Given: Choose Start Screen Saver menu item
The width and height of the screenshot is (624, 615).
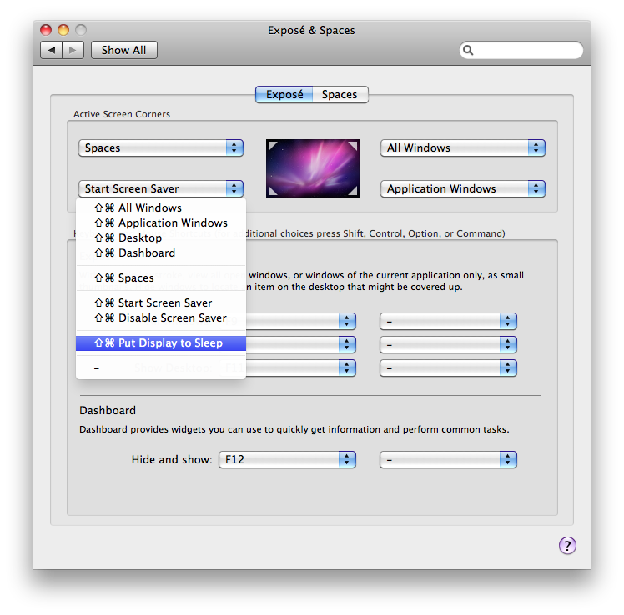Looking at the screenshot, I should 161,303.
